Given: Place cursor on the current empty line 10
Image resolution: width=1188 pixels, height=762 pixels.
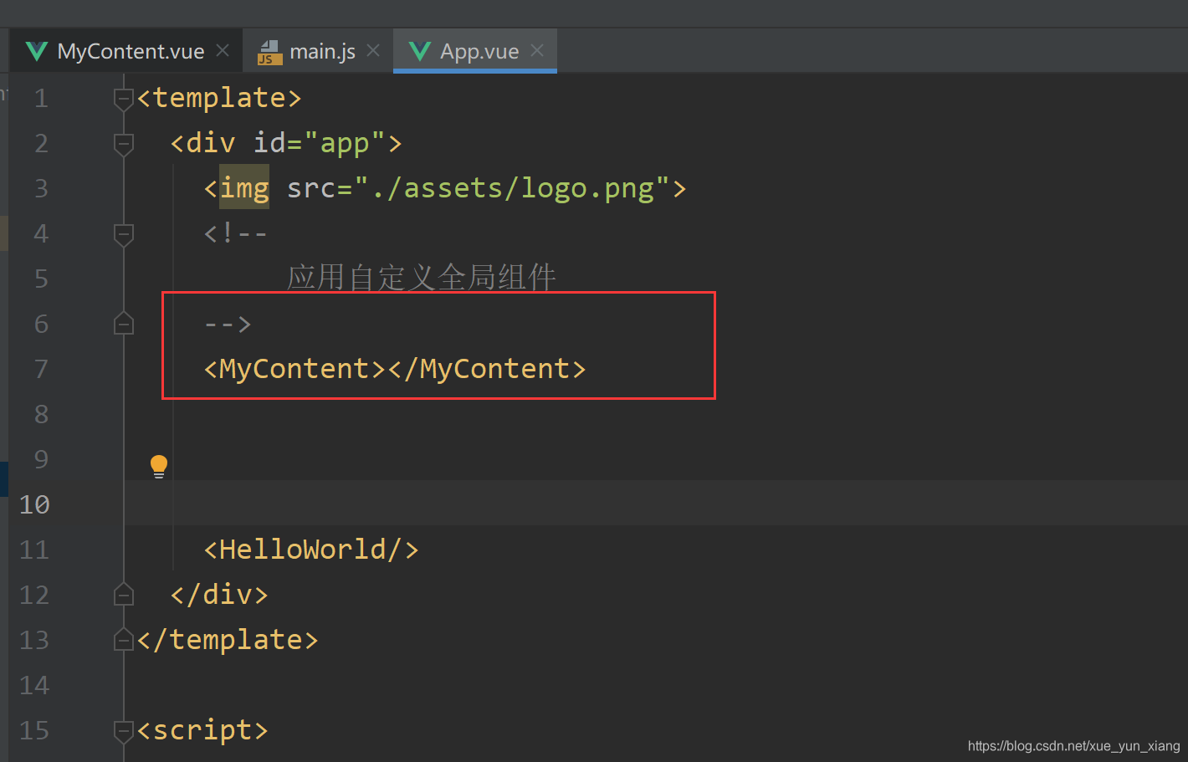Looking at the screenshot, I should tap(656, 504).
